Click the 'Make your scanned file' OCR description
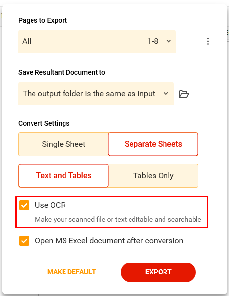Image resolution: width=229 pixels, height=296 pixels. pyautogui.click(x=118, y=219)
